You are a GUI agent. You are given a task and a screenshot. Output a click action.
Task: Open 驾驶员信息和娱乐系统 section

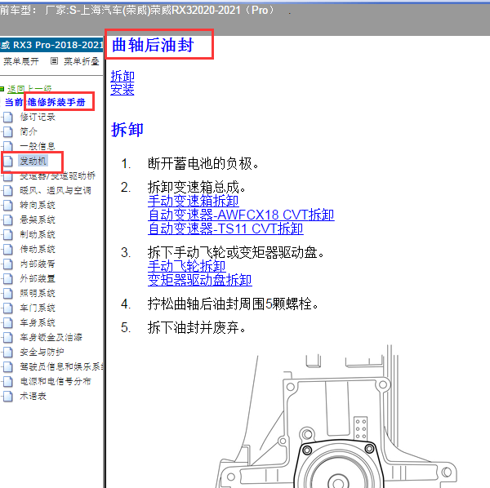click(x=61, y=366)
